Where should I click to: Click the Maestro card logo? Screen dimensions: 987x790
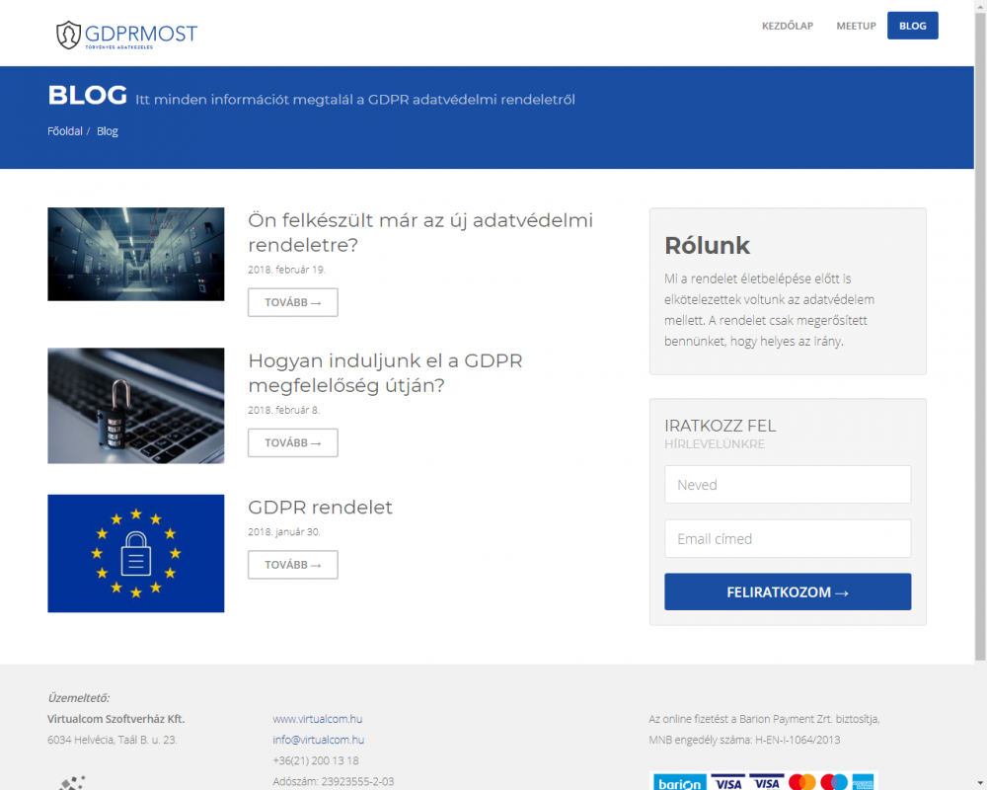click(x=834, y=782)
